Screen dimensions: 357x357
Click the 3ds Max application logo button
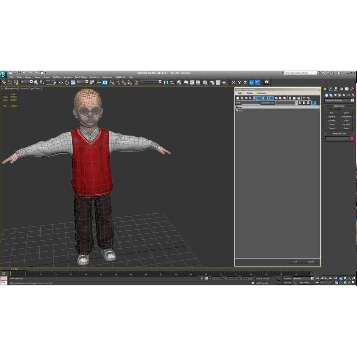click(3, 74)
